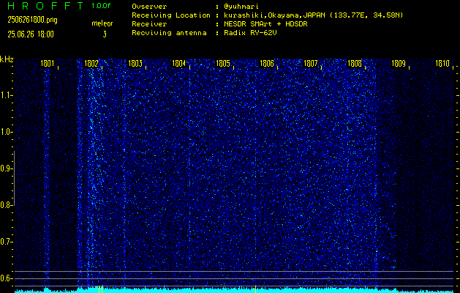Image resolution: width=460 pixels, height=293 pixels.
Task: Click the receiver value NESDR SMArt + HDSDR
Action: tap(265, 24)
